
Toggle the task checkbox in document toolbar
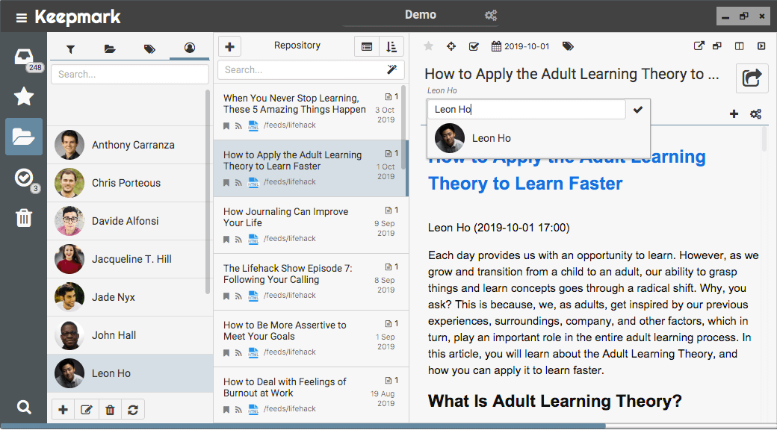[x=474, y=46]
